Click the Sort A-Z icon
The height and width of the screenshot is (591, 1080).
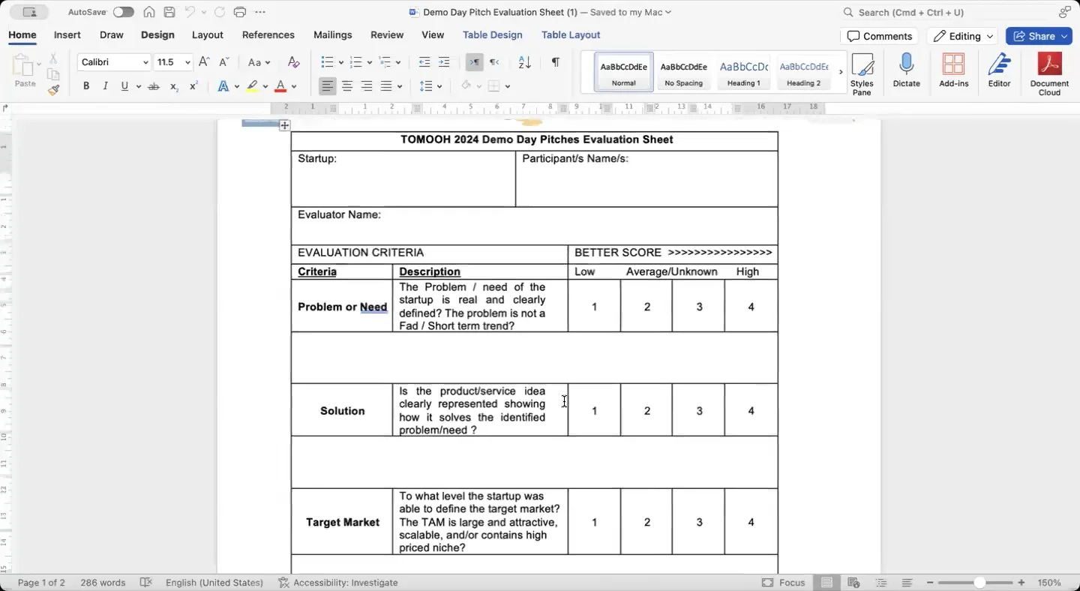[x=524, y=62]
